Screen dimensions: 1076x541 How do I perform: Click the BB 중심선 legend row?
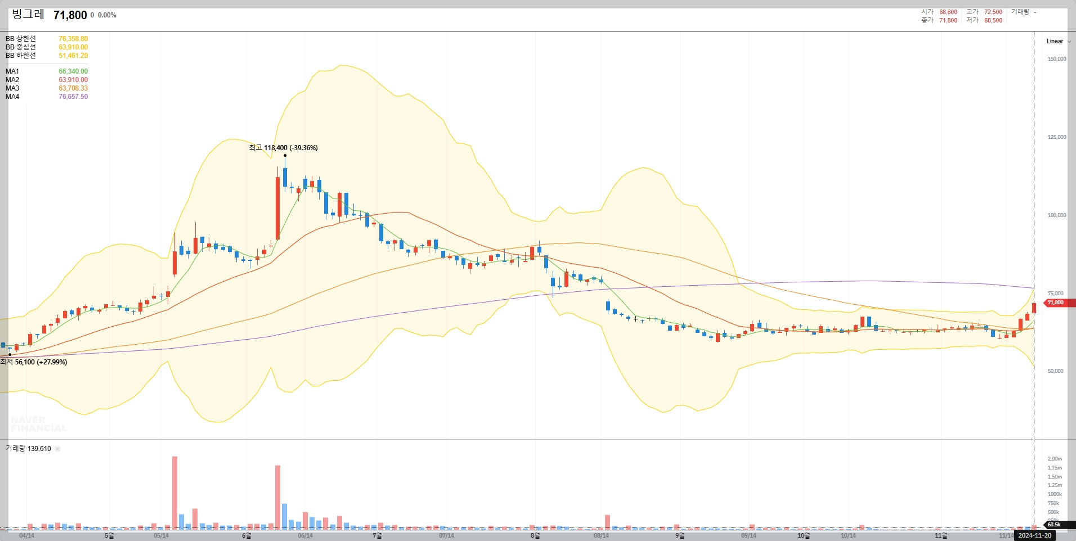coord(47,47)
